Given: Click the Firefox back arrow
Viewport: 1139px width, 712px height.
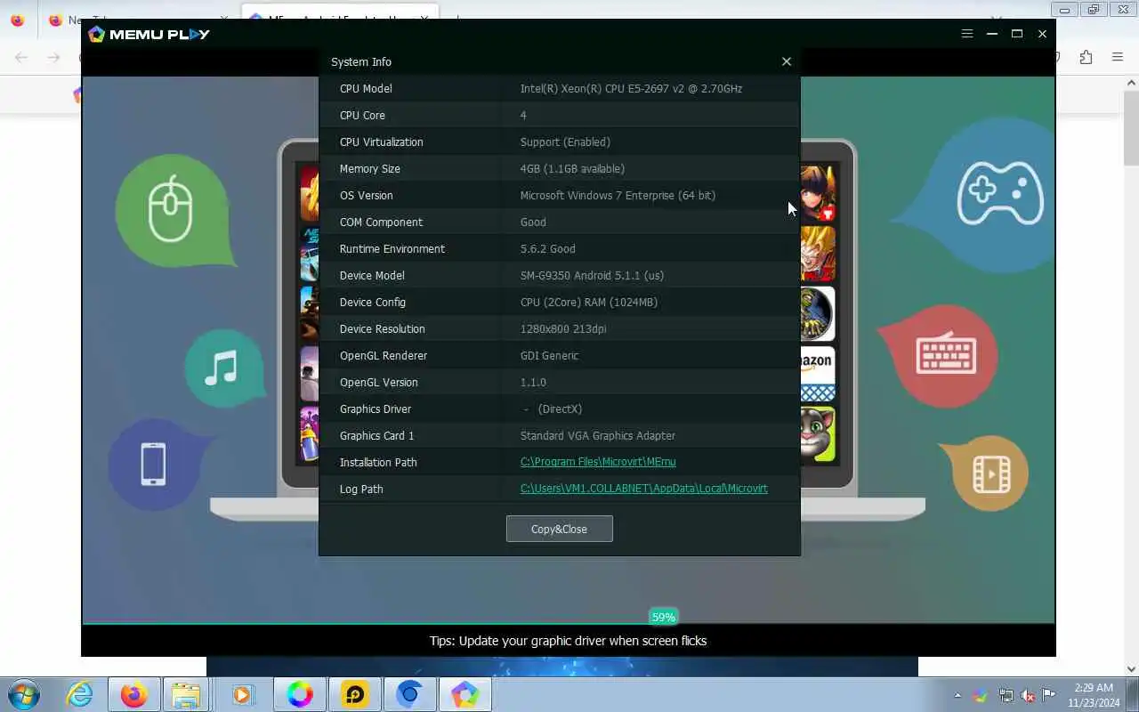Looking at the screenshot, I should (x=21, y=57).
